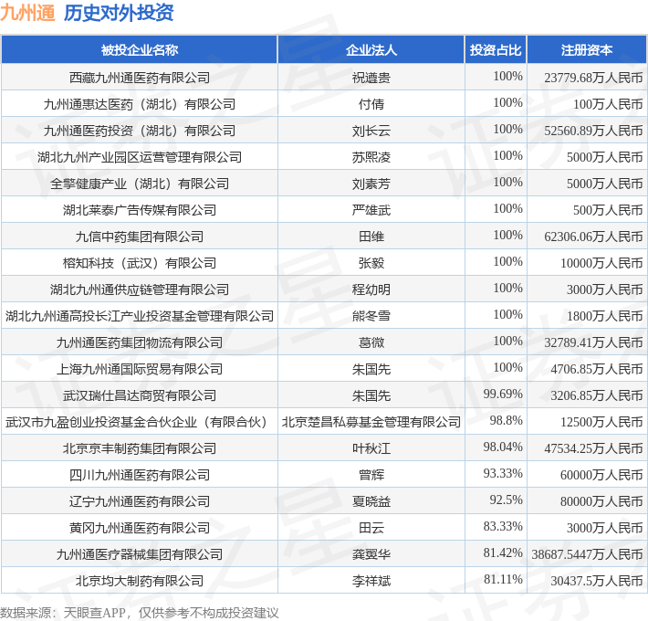This screenshot has width=648, height=621.
Task: Click 湖北九州产业园区运营管理有限公司 cell
Action: [140, 157]
